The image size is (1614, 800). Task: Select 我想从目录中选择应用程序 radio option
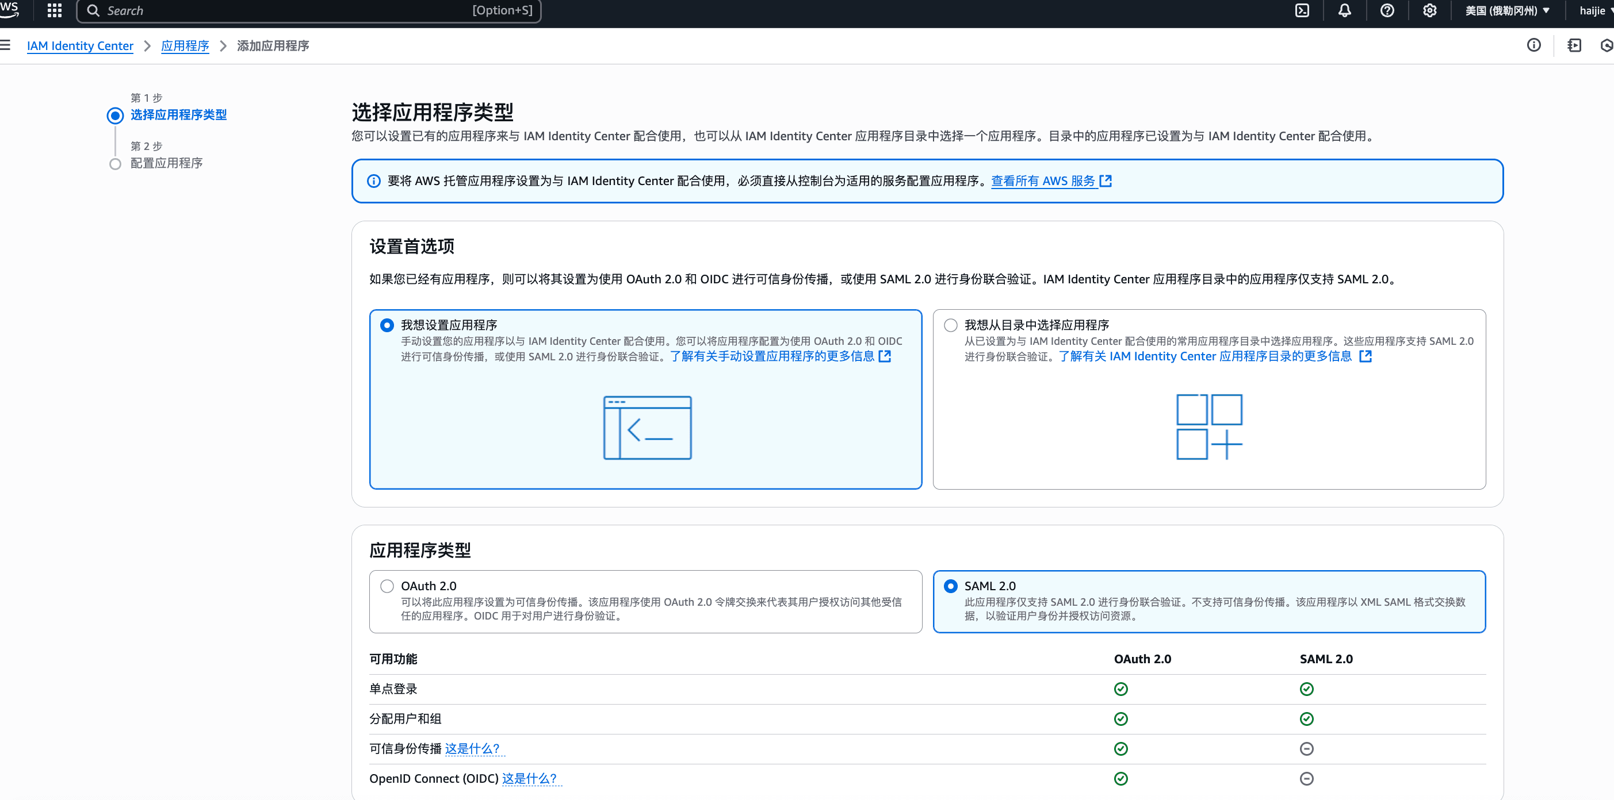[950, 325]
